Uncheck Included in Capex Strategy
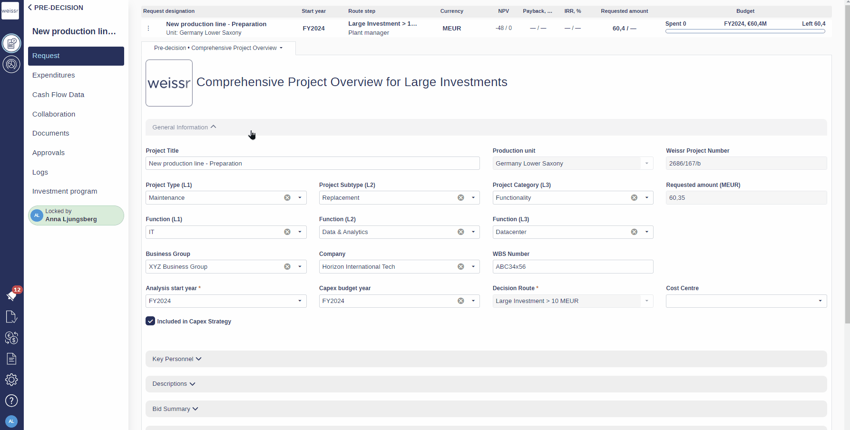The width and height of the screenshot is (850, 430). click(x=150, y=321)
